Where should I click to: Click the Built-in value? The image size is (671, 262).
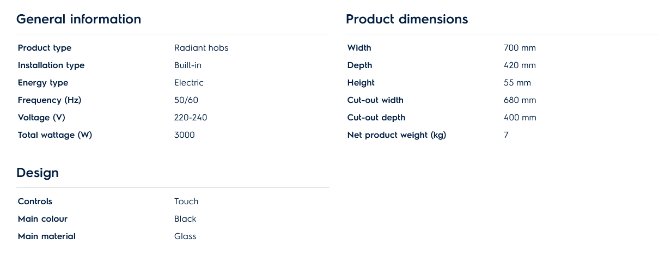point(188,65)
